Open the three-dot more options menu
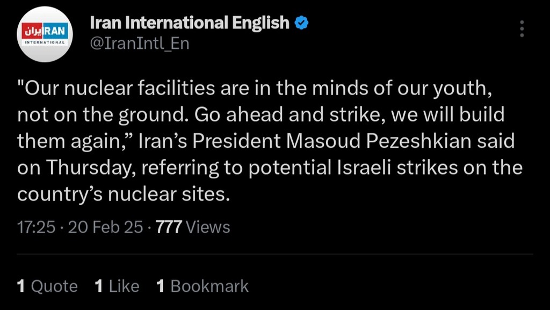Screen dimensions: 550x310 pyautogui.click(x=522, y=28)
